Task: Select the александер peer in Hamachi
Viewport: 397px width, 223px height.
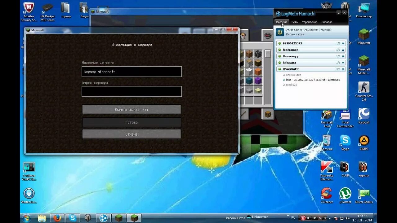Action: pyautogui.click(x=292, y=75)
